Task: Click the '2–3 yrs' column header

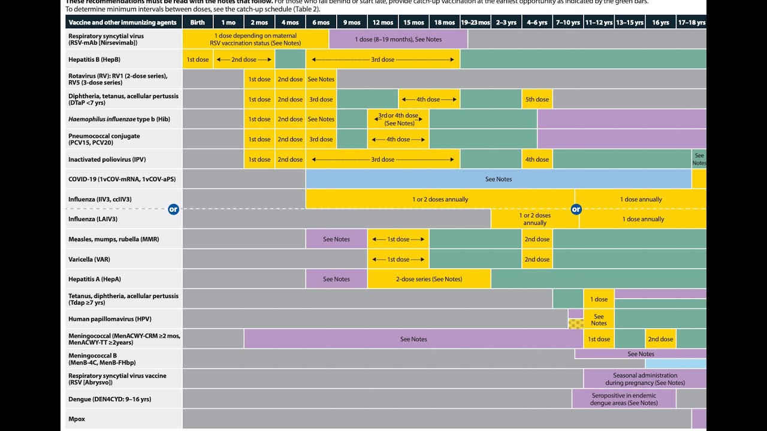Action: coord(506,22)
